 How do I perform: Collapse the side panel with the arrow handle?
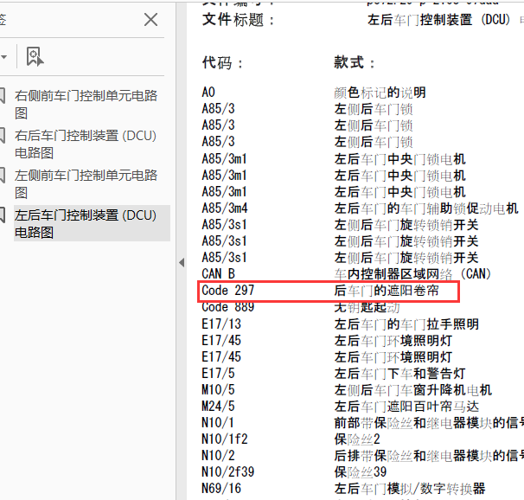[x=182, y=263]
